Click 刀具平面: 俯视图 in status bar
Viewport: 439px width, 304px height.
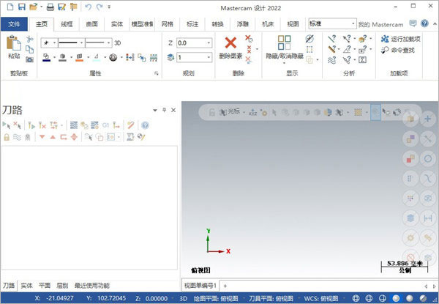(271, 299)
